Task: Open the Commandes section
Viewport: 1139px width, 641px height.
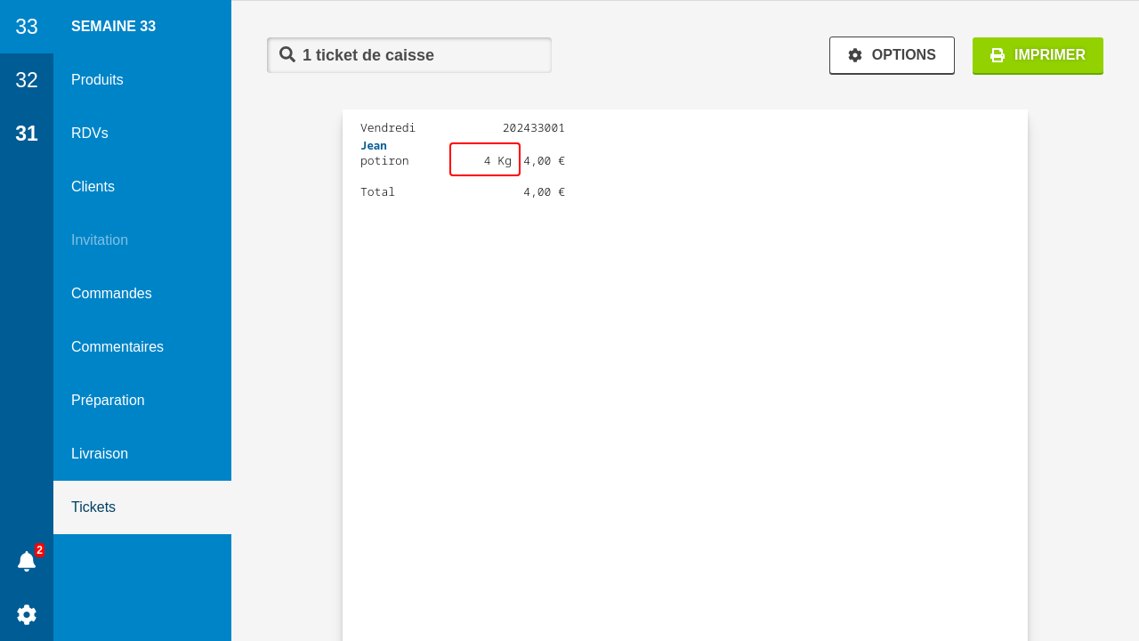Action: [111, 294]
